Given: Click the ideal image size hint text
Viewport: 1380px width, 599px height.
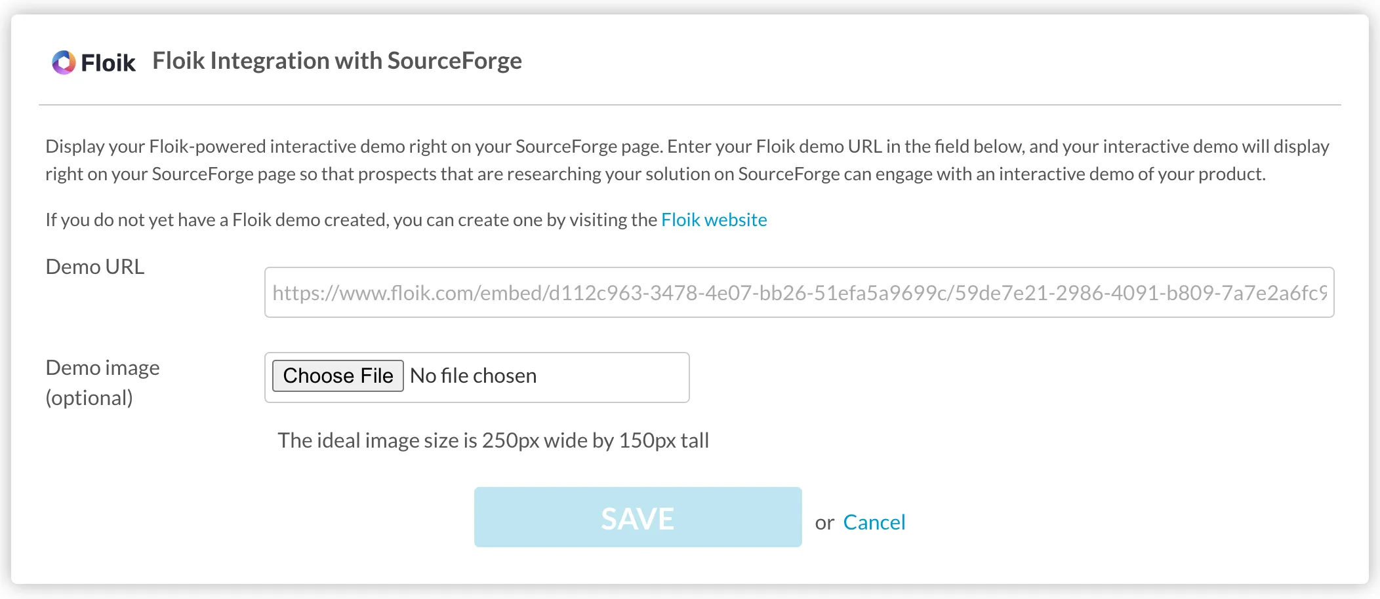Looking at the screenshot, I should coord(493,440).
